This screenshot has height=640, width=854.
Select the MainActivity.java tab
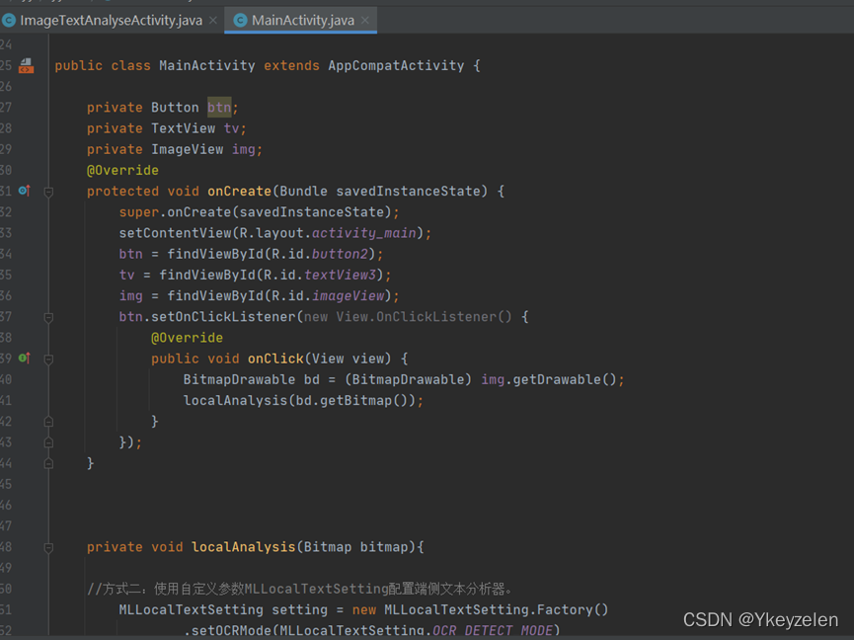[x=302, y=21]
